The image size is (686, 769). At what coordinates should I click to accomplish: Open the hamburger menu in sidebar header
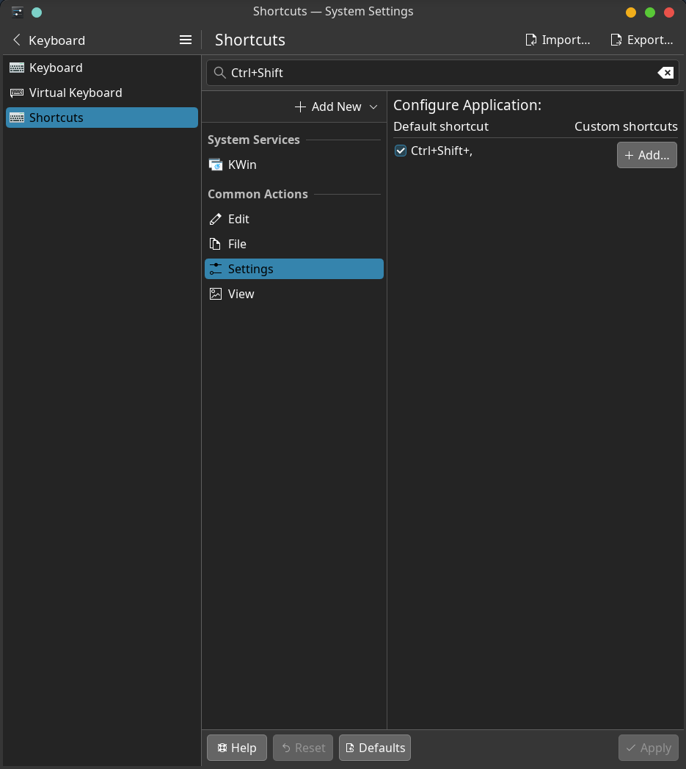[x=185, y=40]
